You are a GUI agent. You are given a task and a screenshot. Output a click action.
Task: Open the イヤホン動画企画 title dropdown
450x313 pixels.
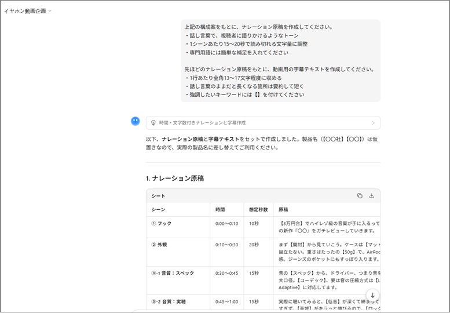[28, 11]
